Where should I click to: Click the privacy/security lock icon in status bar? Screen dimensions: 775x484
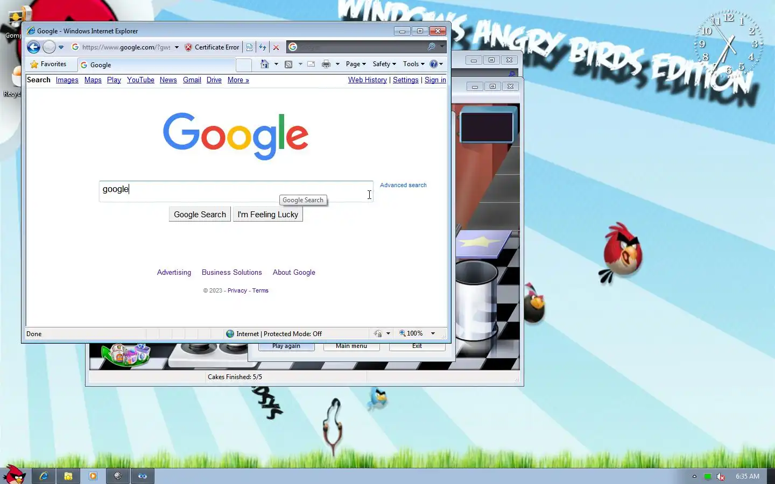coord(378,333)
